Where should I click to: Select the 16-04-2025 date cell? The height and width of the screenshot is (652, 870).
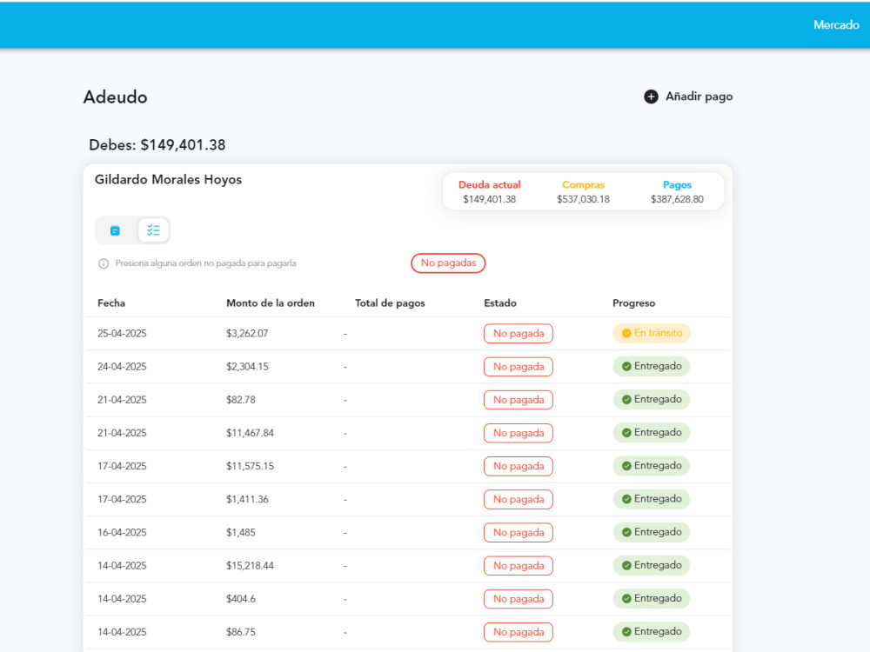coord(122,533)
